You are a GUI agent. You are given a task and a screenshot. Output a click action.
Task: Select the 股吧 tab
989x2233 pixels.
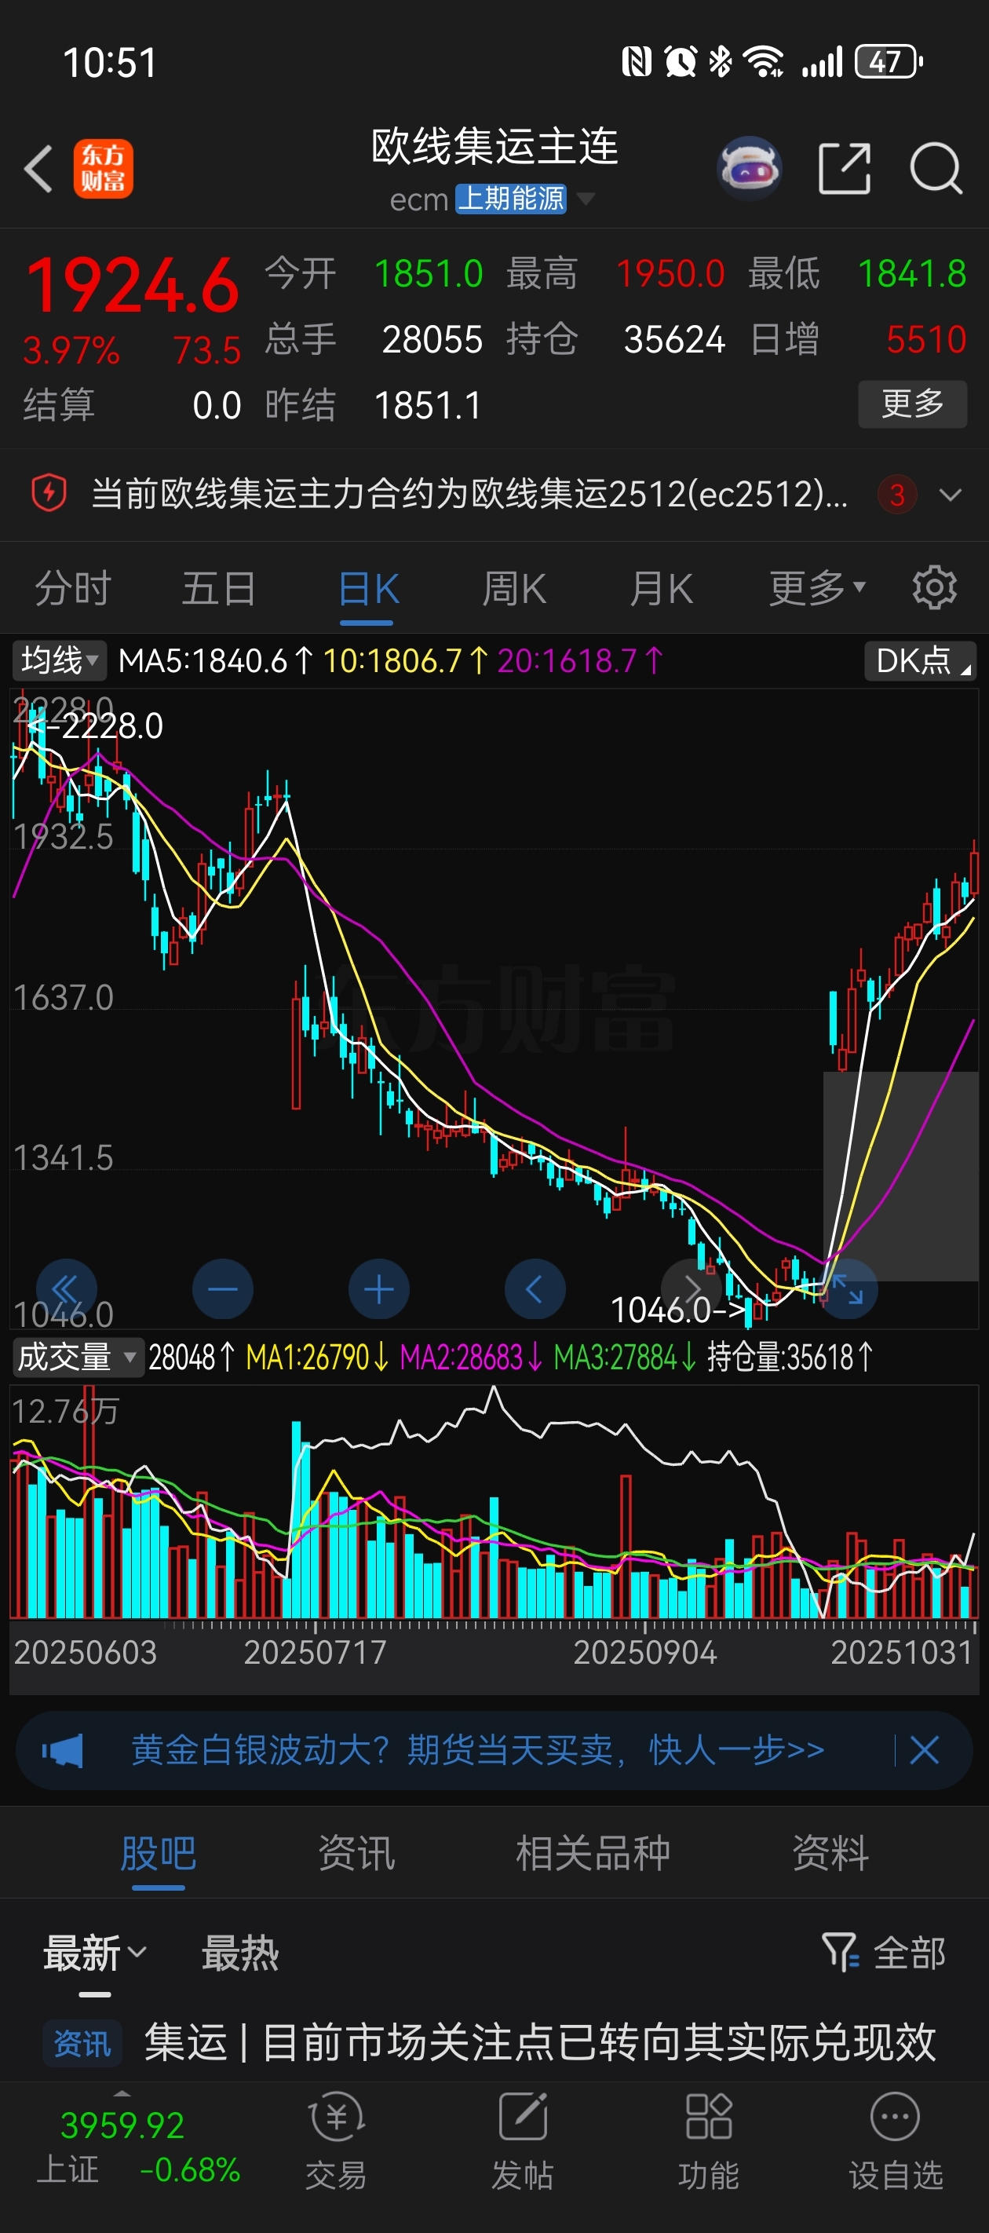pos(158,1853)
